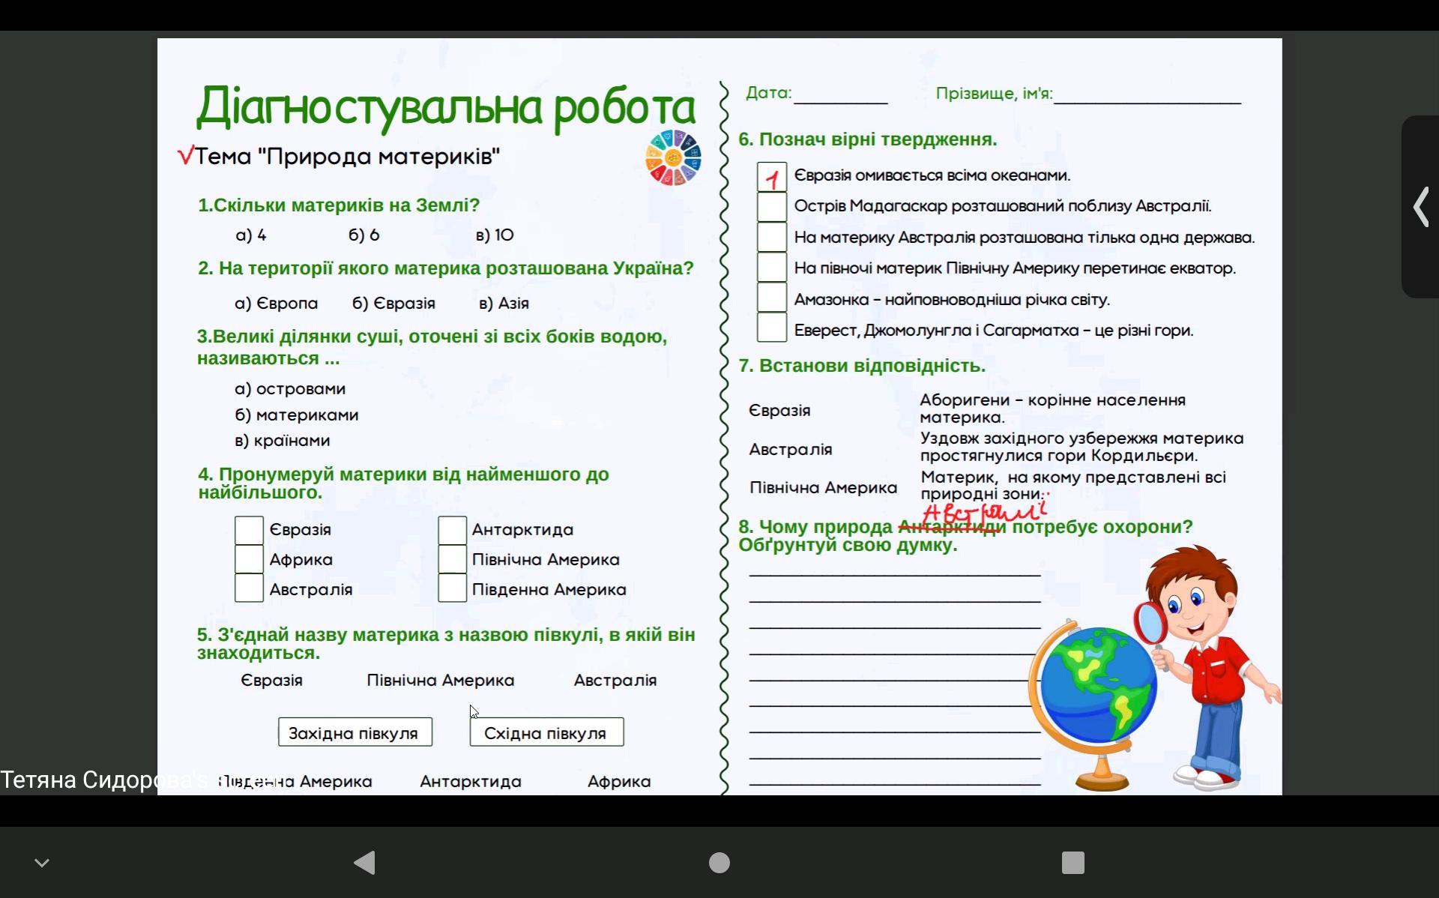Viewport: 1439px width, 898px height.
Task: Click 'Північна Америка' in question 7 matching list
Action: tap(823, 488)
